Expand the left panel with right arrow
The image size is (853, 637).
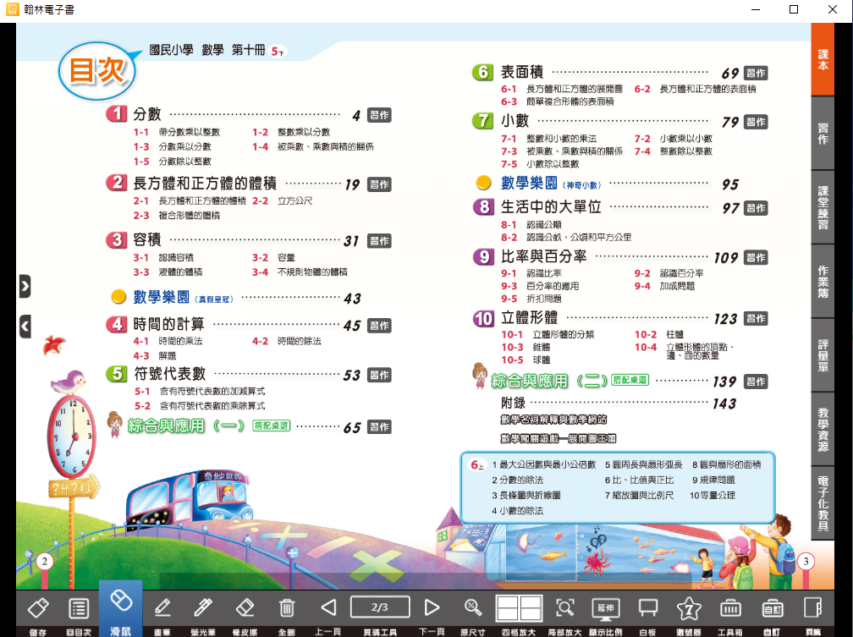tap(25, 286)
